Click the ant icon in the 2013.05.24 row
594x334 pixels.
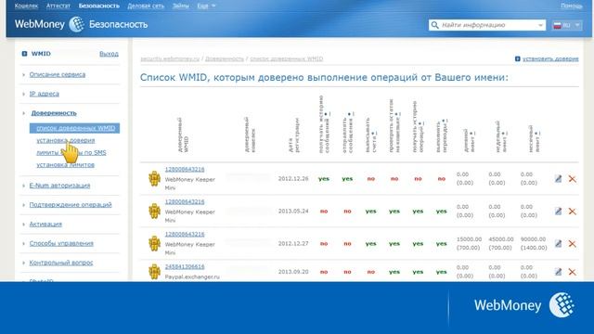point(154,211)
